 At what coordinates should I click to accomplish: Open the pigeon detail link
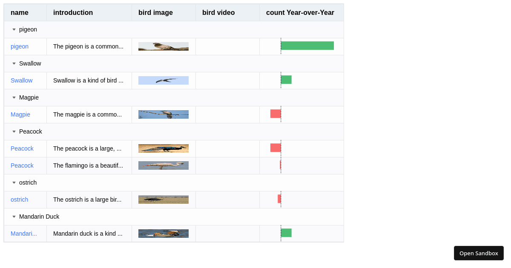tap(20, 46)
